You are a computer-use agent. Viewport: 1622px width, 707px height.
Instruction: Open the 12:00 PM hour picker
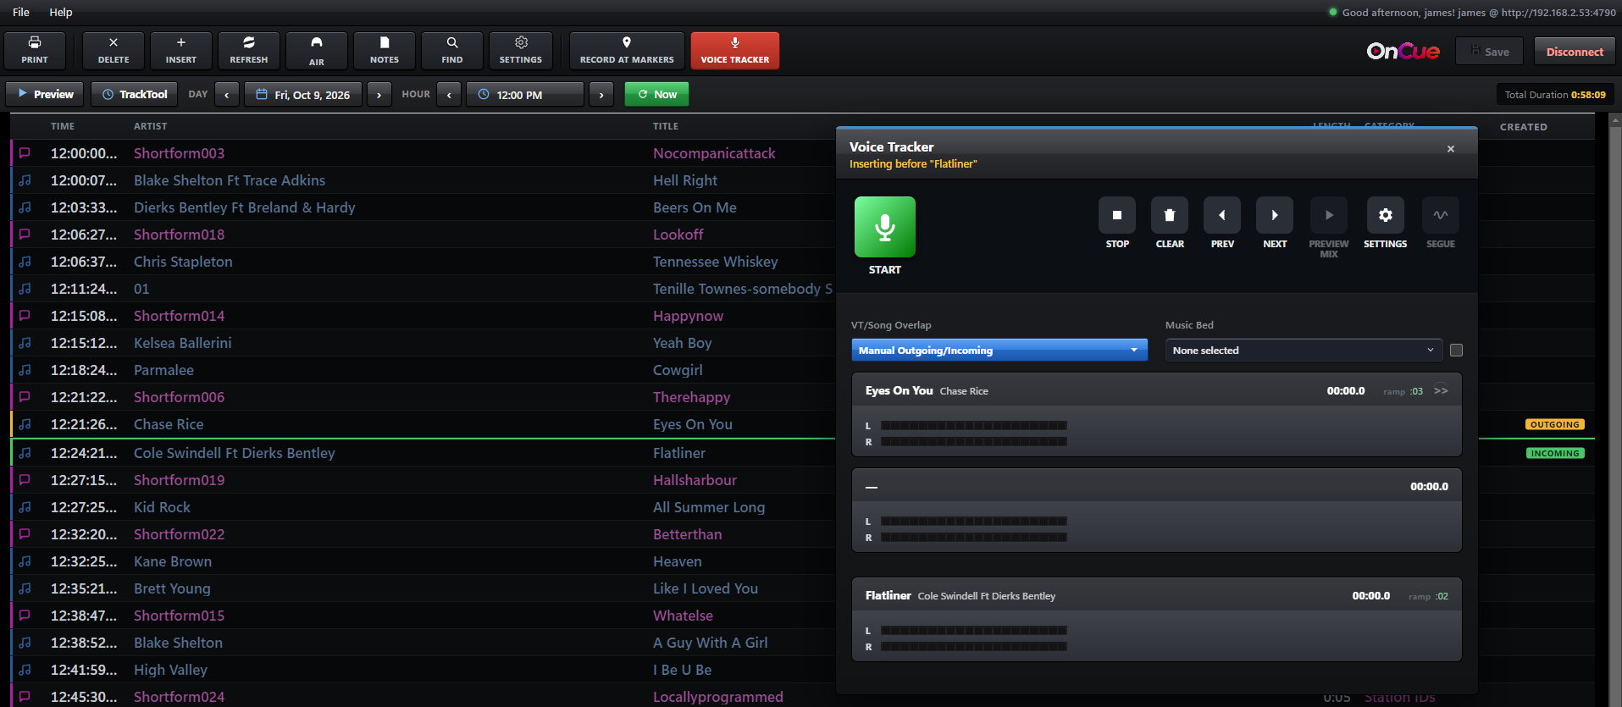(x=525, y=94)
